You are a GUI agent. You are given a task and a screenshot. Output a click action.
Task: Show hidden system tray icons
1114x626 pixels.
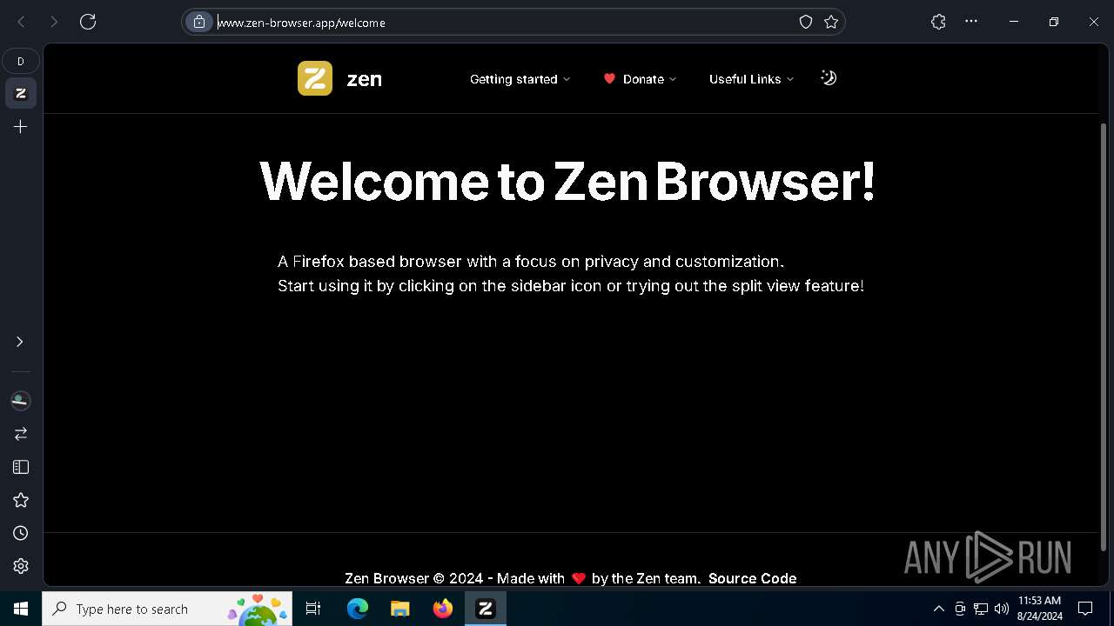938,609
